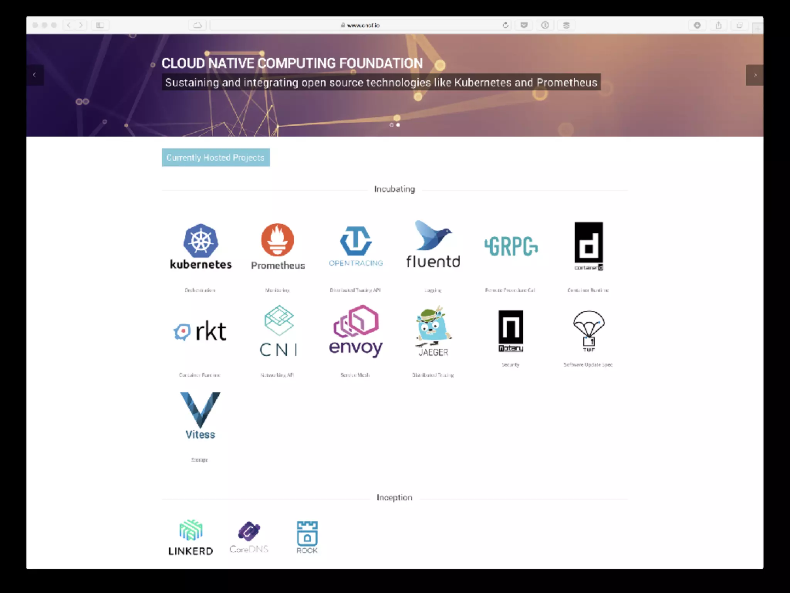Click the Currently Hosted Projects button
This screenshot has height=593, width=790.
coord(216,158)
